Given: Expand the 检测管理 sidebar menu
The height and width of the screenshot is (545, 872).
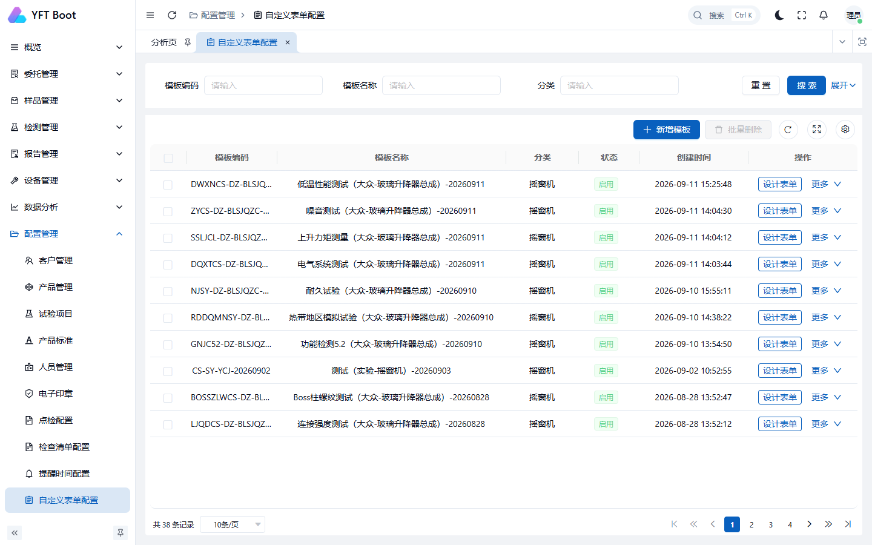Looking at the screenshot, I should (67, 127).
